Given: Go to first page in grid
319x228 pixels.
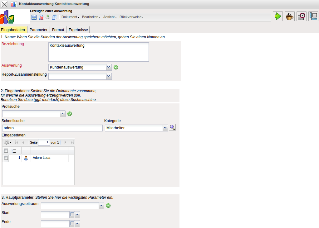Looking at the screenshot, I should (17, 142).
